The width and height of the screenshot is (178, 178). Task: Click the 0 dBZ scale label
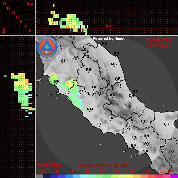point(73,171)
